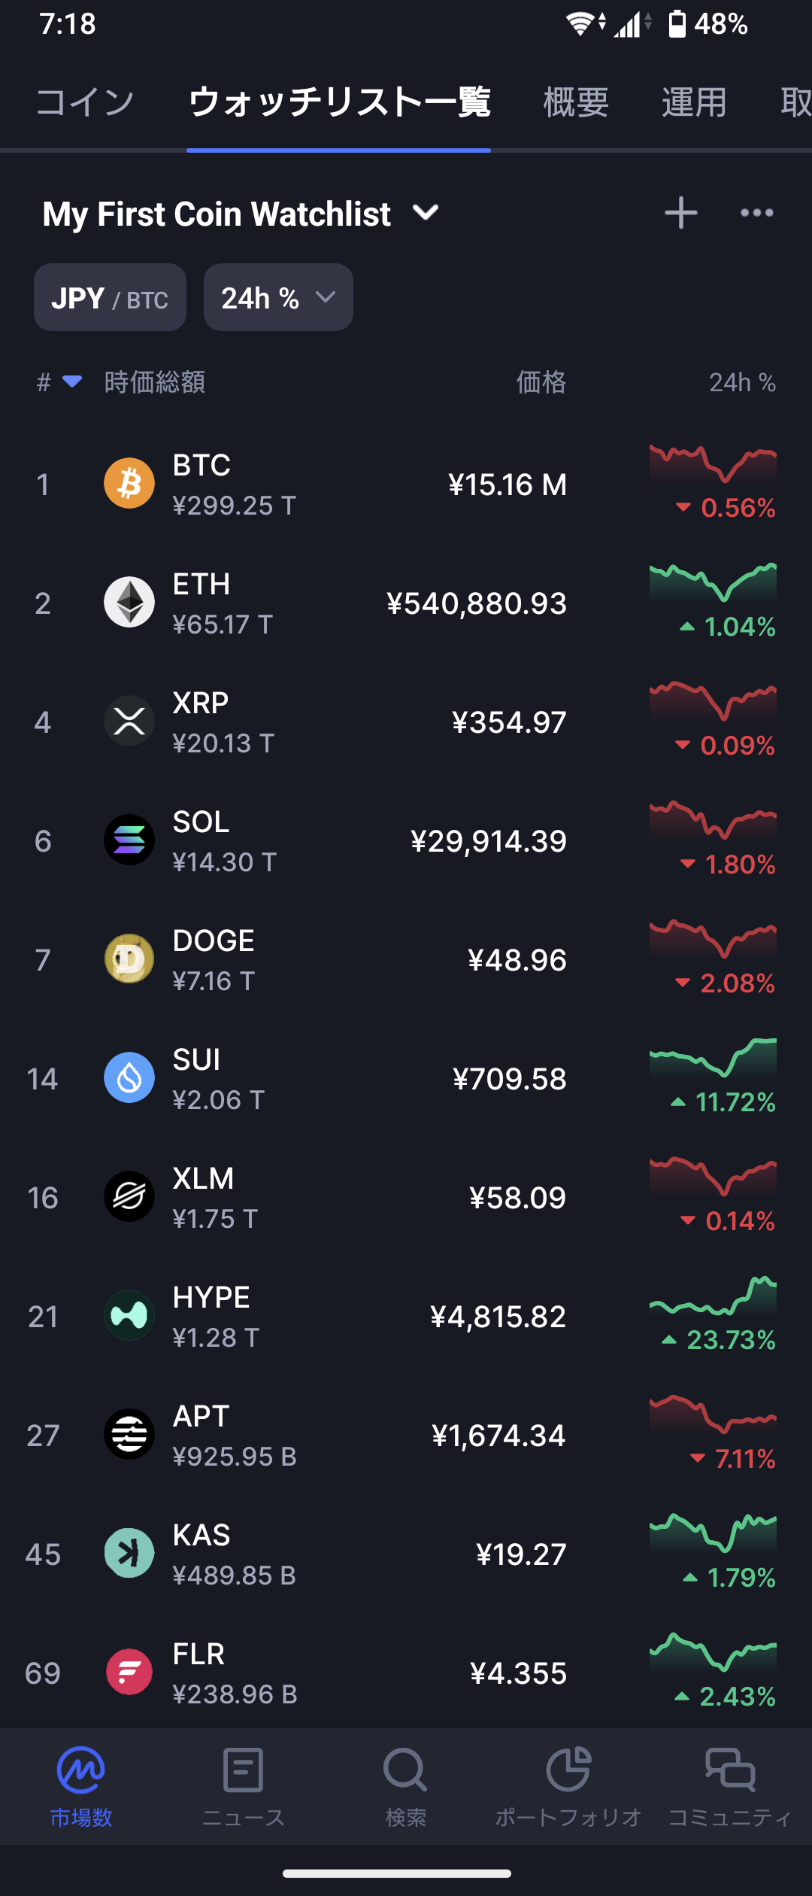812x1896 pixels.
Task: Tap the Ethereum coin logo
Action: [x=129, y=602]
